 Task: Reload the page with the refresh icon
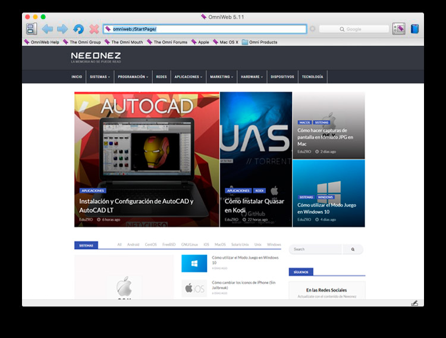click(x=78, y=29)
